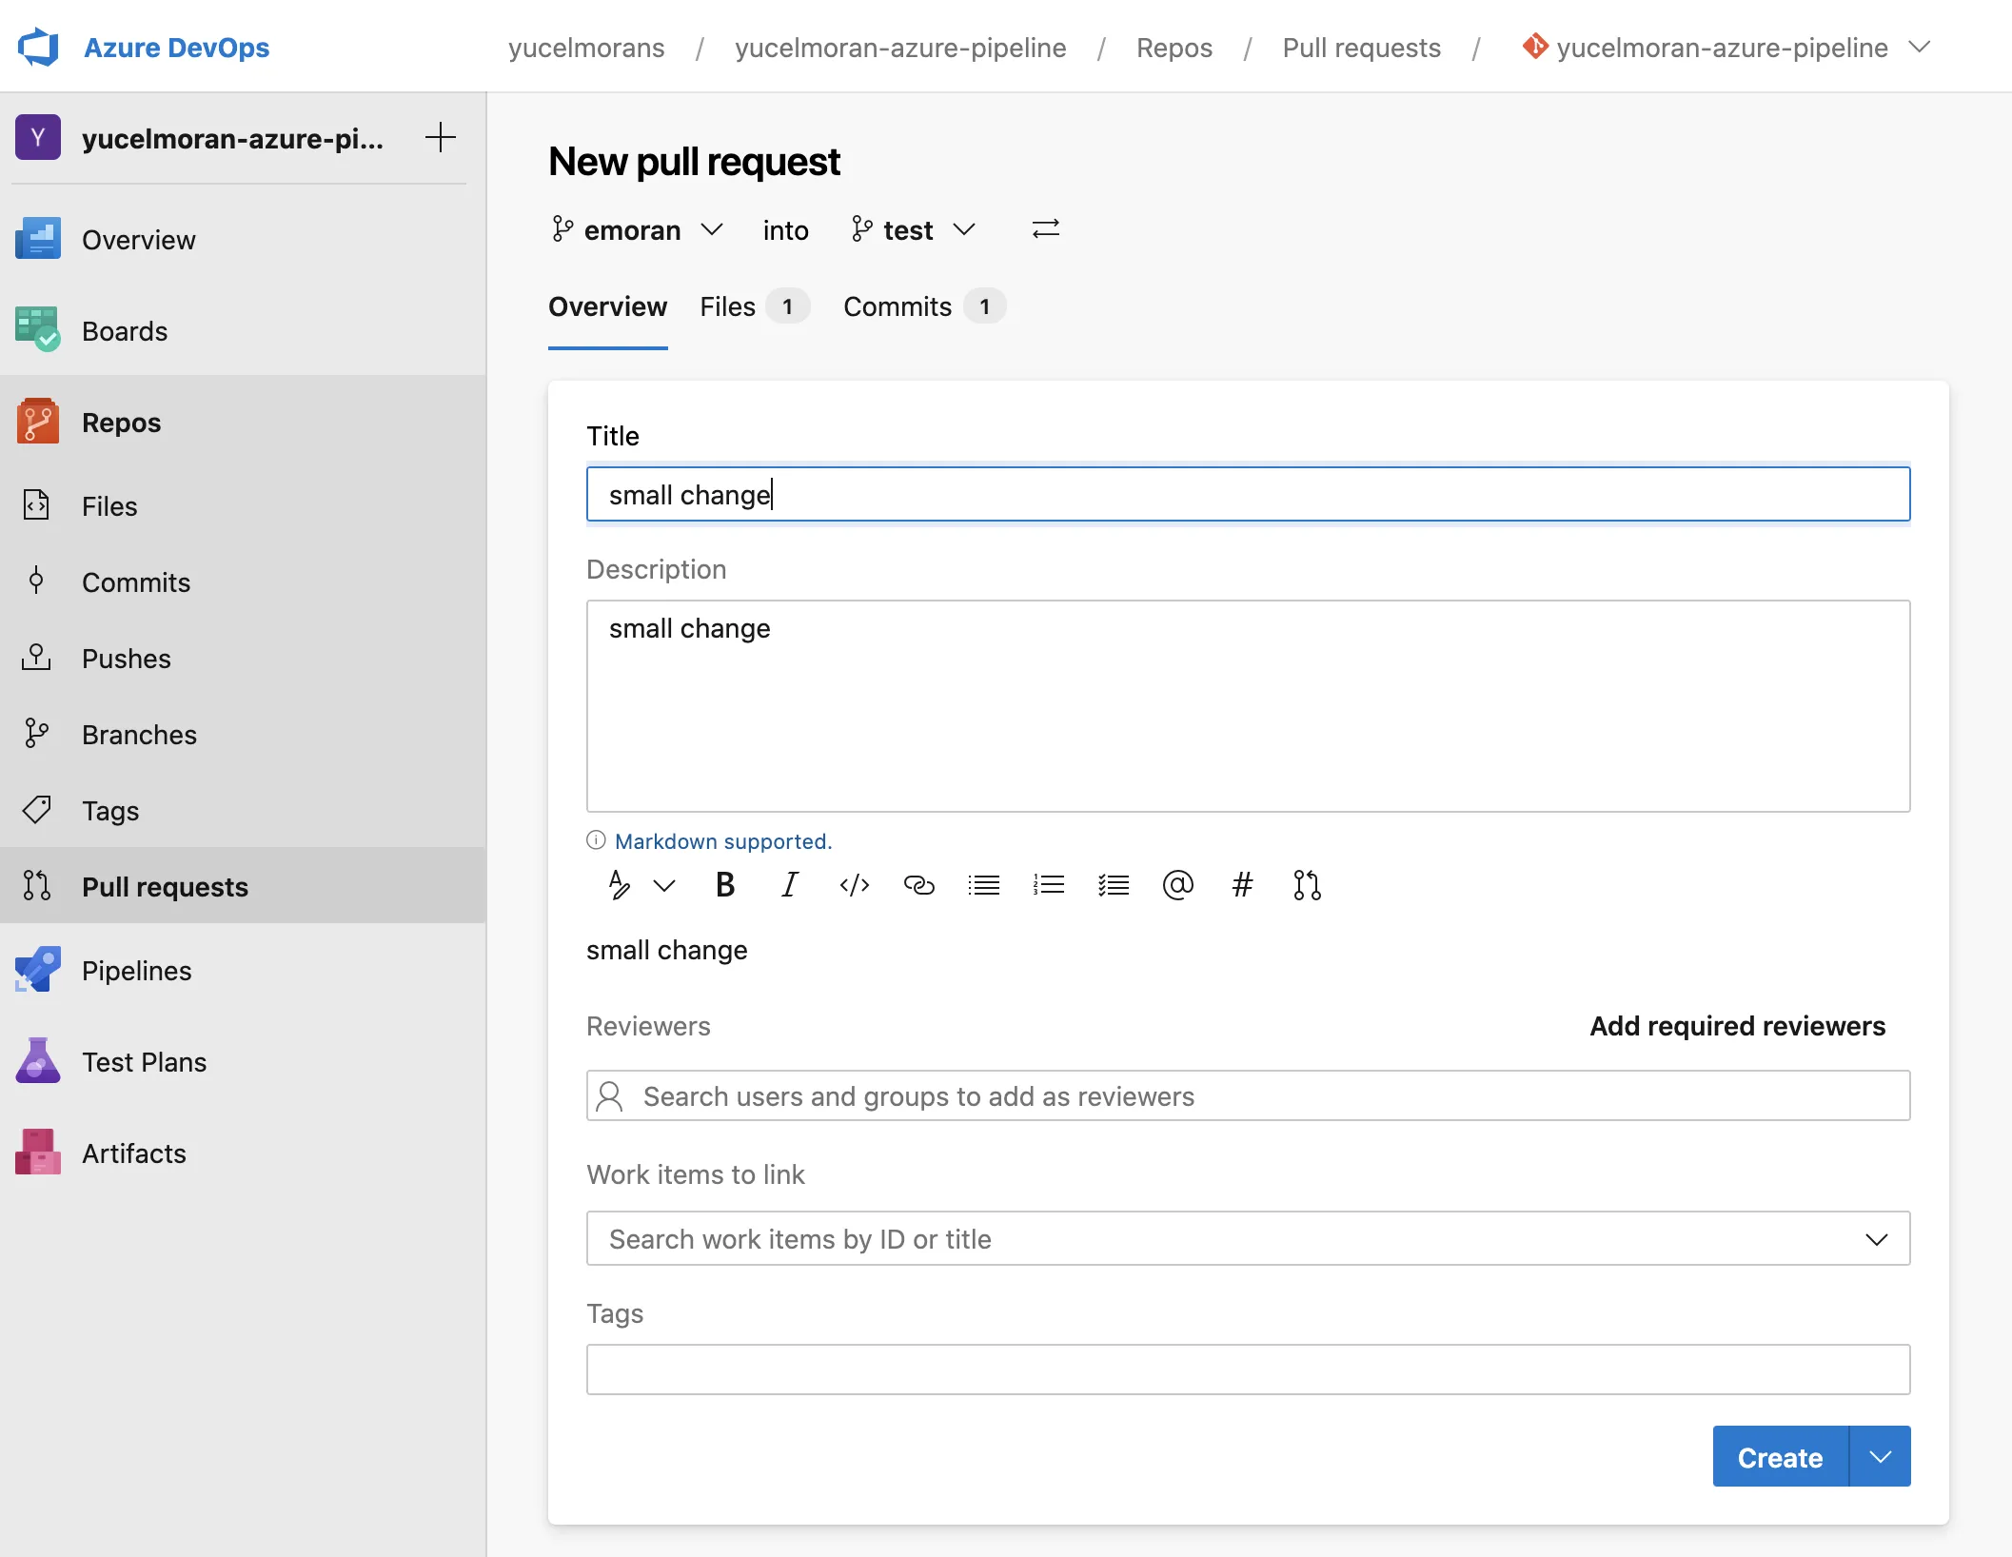Click the Azure DevOps logo icon
The width and height of the screenshot is (2012, 1557).
38,47
